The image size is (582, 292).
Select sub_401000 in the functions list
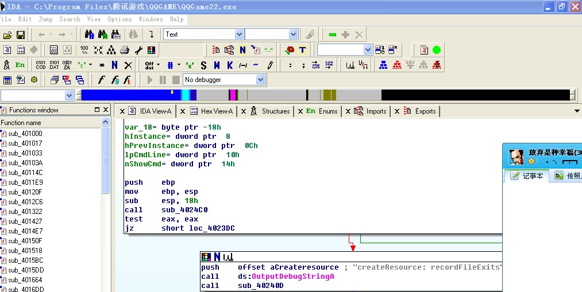click(25, 134)
